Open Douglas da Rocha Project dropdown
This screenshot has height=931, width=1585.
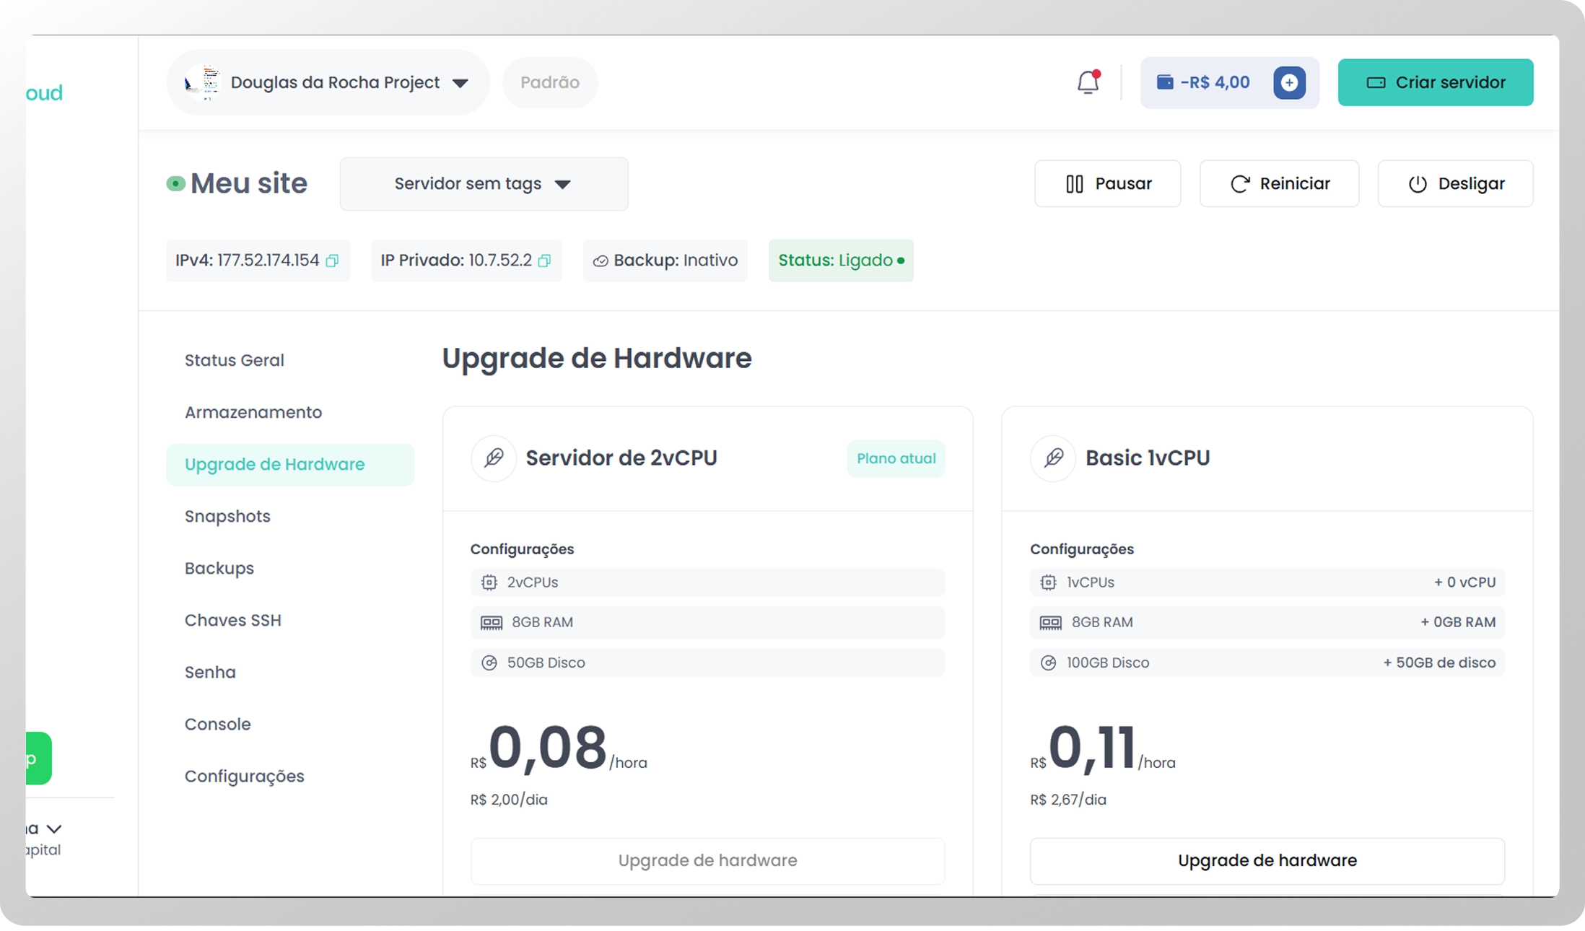coord(460,83)
